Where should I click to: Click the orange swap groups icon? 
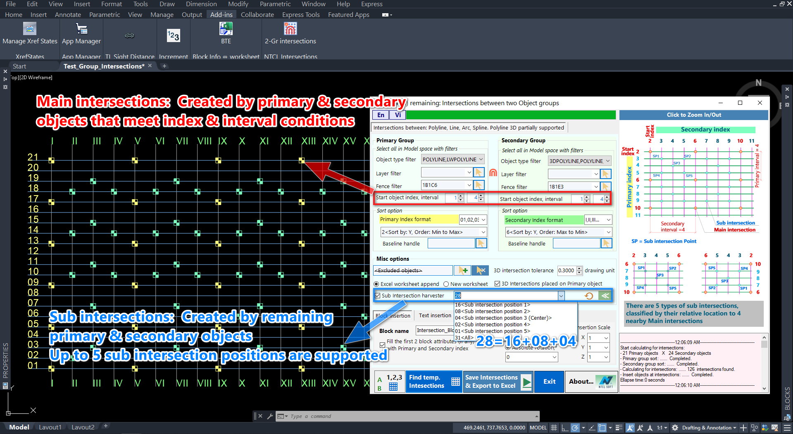tap(493, 173)
